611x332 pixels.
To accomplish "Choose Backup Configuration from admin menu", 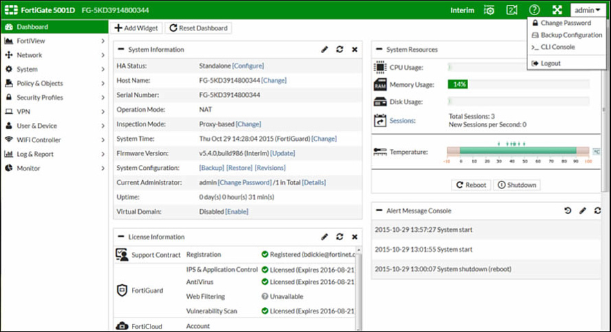I will [x=567, y=35].
